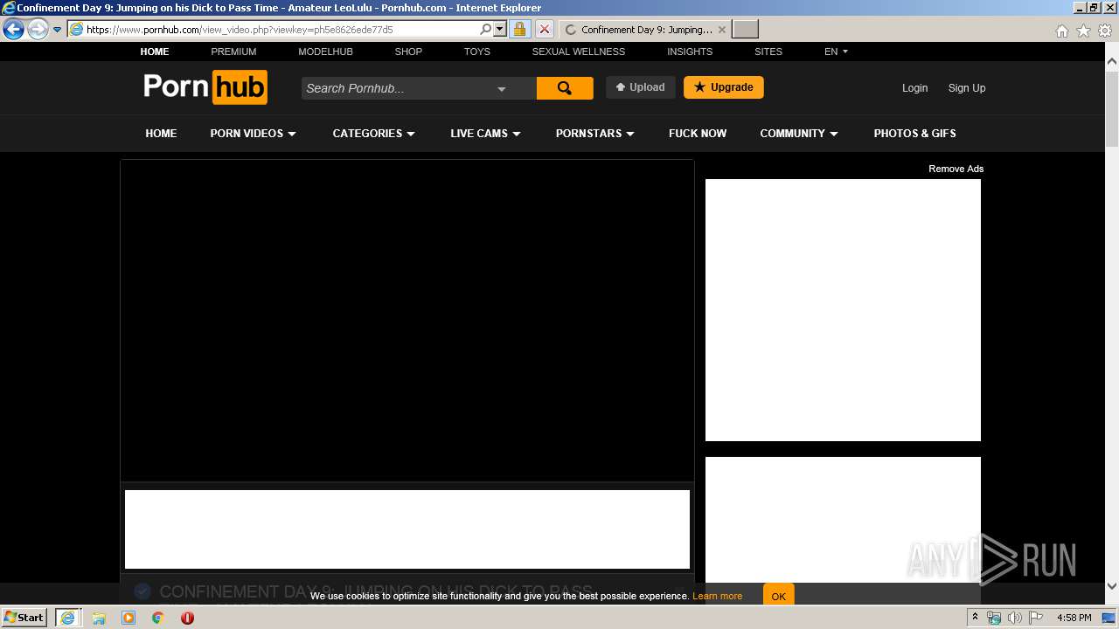Open the Windows Start menu
The image size is (1119, 629).
tap(24, 617)
